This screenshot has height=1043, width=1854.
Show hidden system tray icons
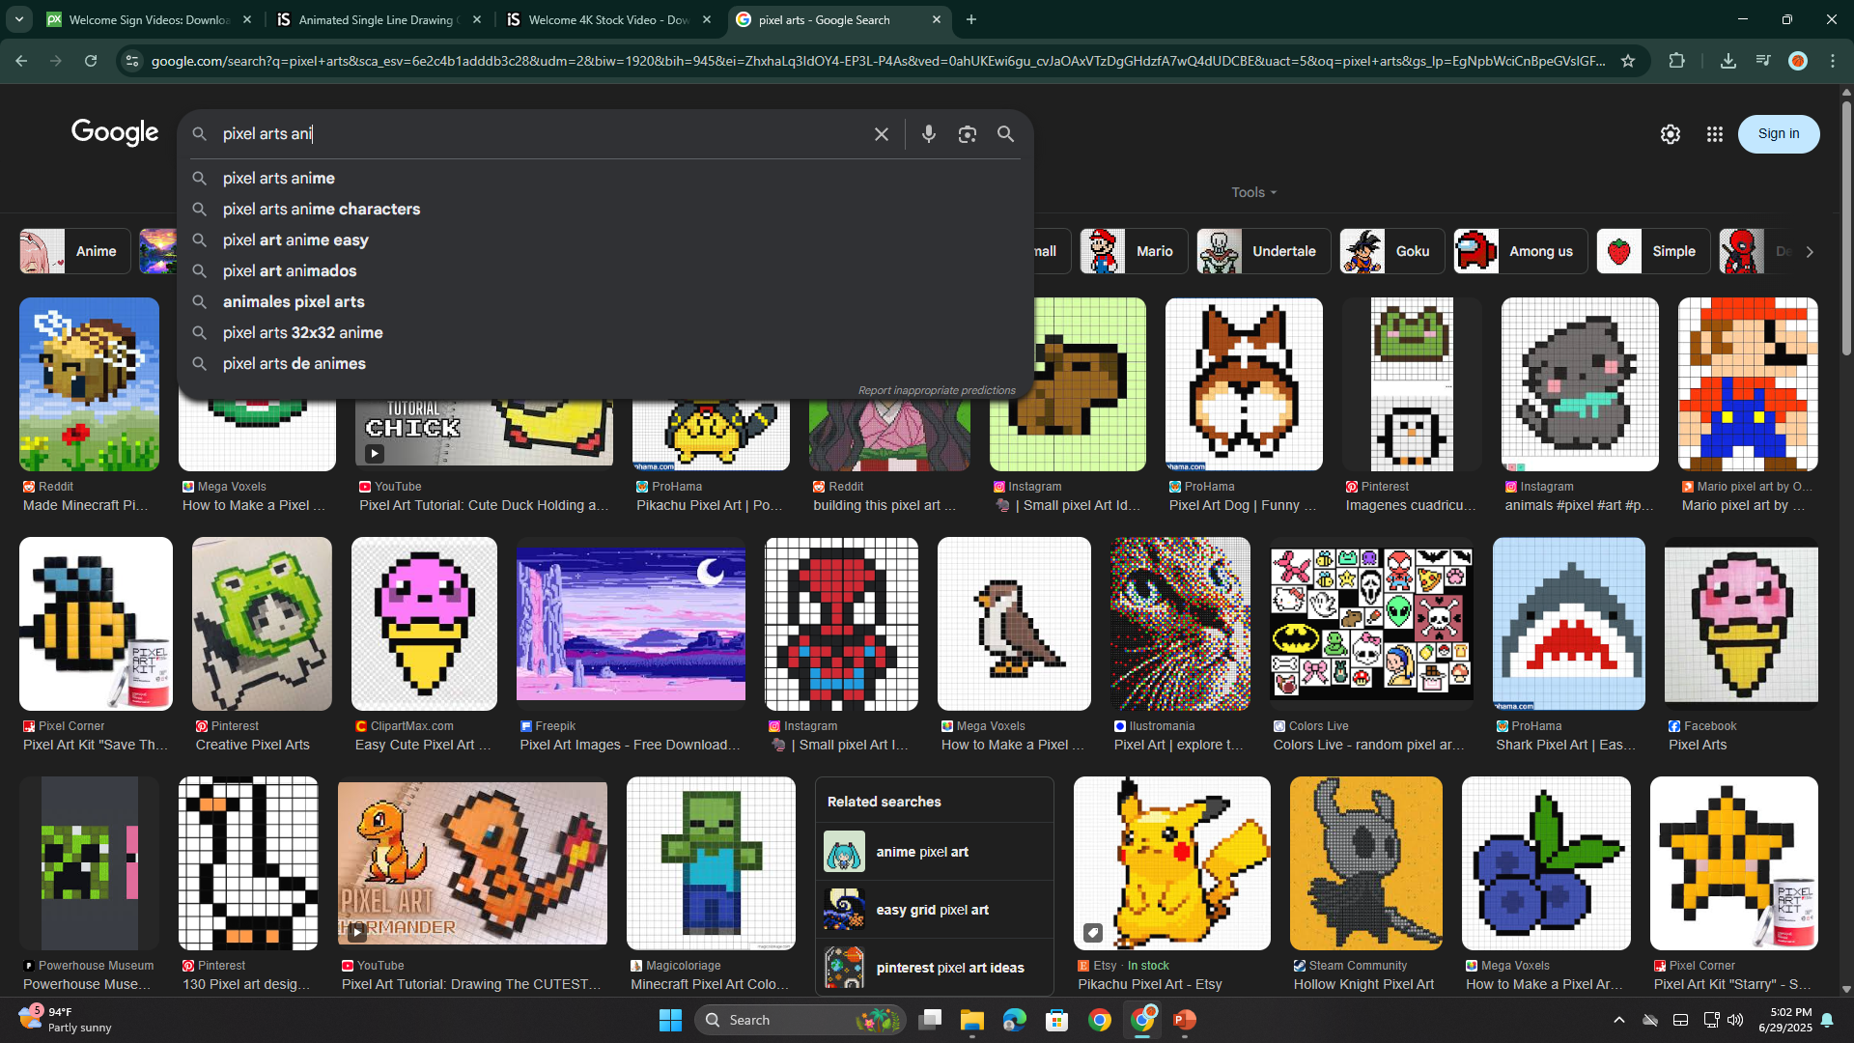(1619, 1020)
